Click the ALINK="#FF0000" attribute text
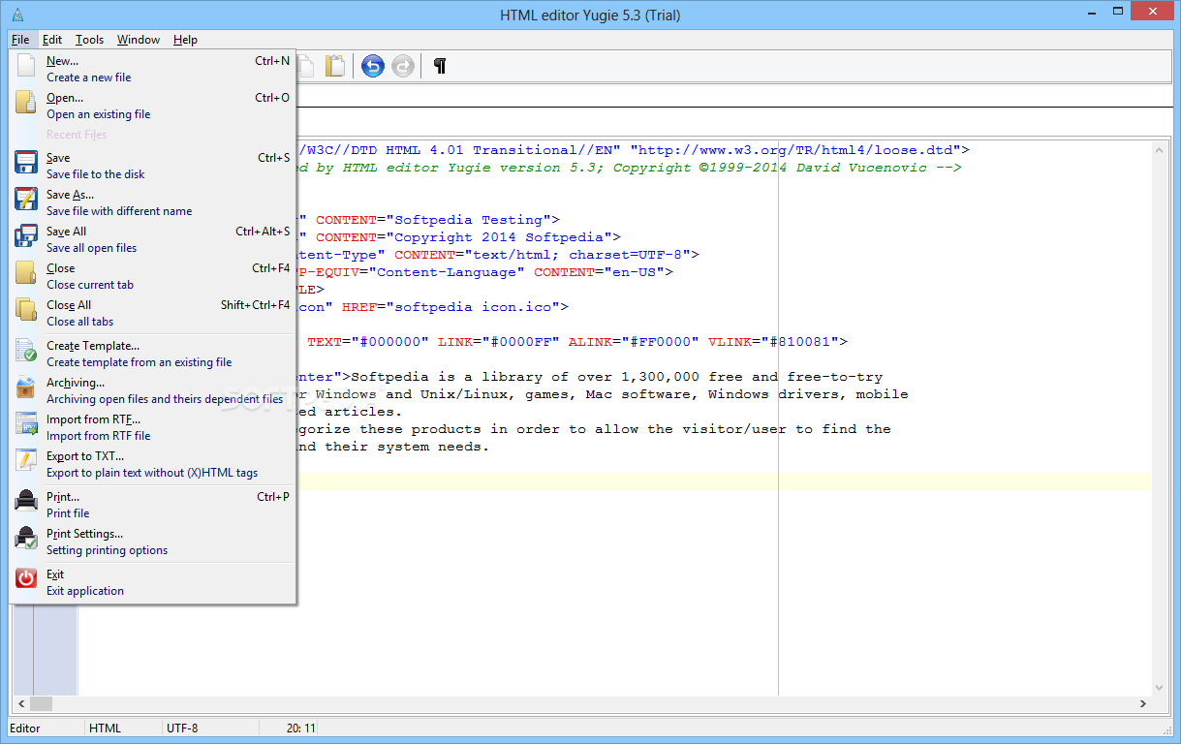The image size is (1181, 744). click(x=634, y=342)
